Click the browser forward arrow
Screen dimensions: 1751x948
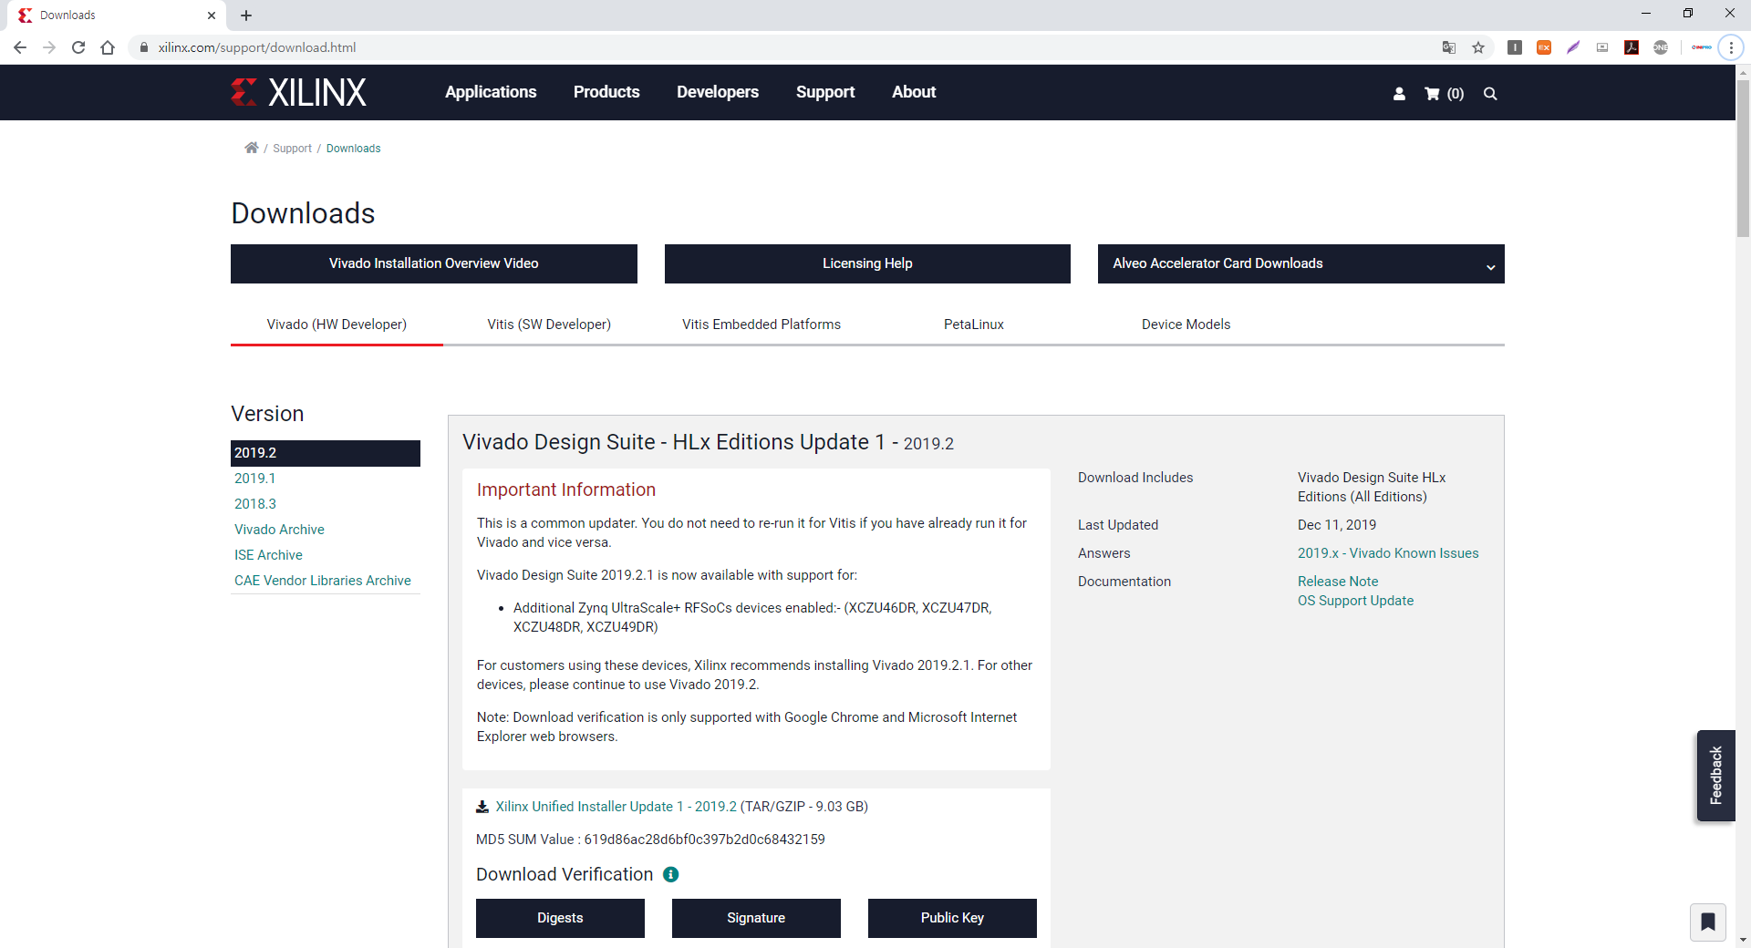pyautogui.click(x=49, y=47)
